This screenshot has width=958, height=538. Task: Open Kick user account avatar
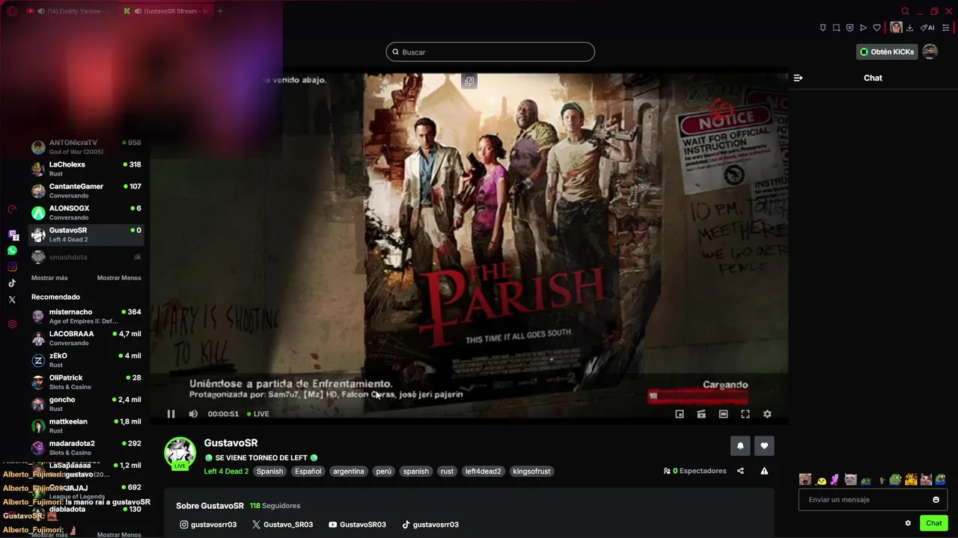coord(930,52)
